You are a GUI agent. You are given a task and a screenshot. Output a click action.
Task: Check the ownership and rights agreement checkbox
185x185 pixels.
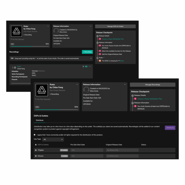click(x=34, y=135)
